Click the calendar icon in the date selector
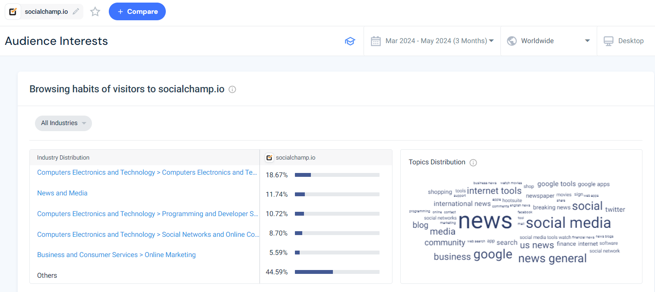The height and width of the screenshot is (292, 655). coord(376,41)
